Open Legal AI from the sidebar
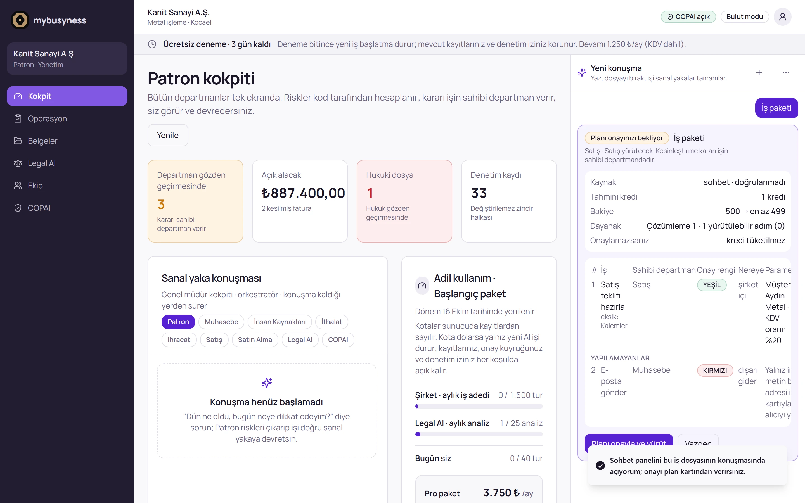The image size is (805, 503). tap(67, 163)
